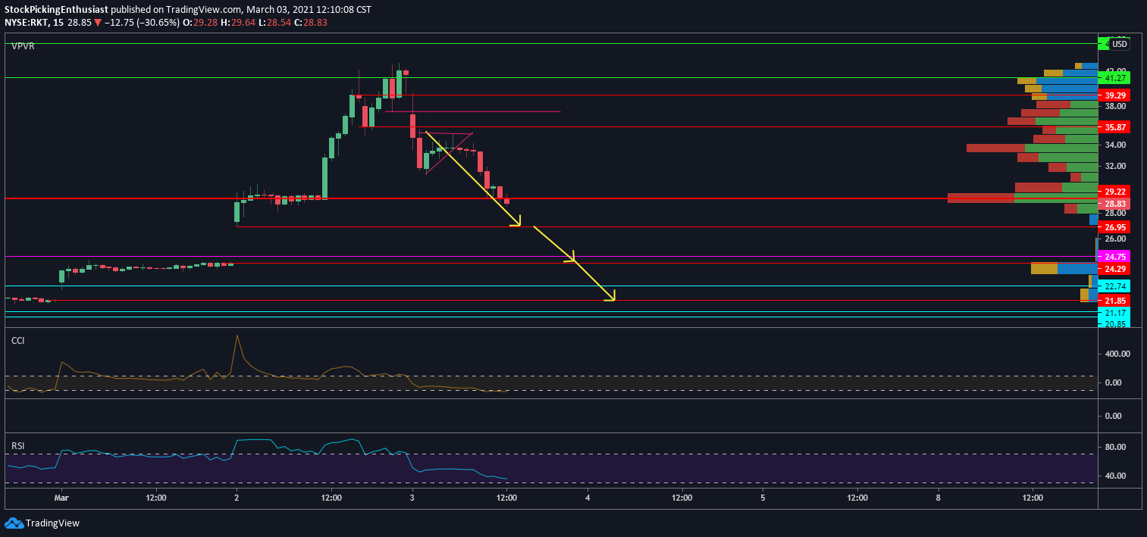Click the VPVR indicator label
This screenshot has height=537, width=1147.
(x=23, y=46)
